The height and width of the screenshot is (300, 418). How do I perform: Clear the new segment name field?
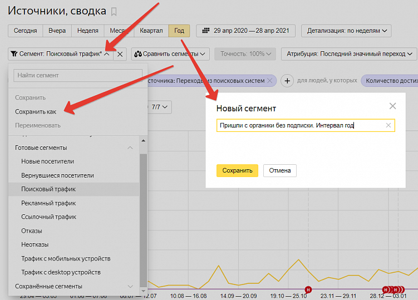[x=388, y=125]
